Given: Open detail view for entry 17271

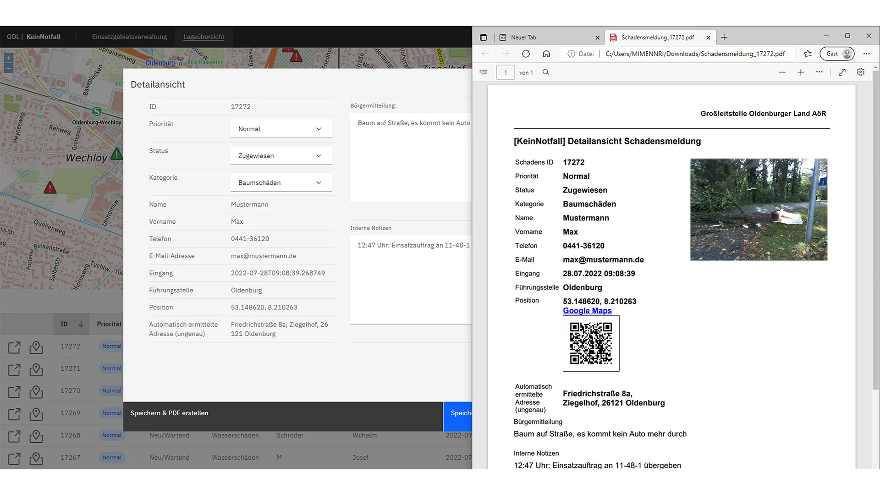Looking at the screenshot, I should pos(14,369).
